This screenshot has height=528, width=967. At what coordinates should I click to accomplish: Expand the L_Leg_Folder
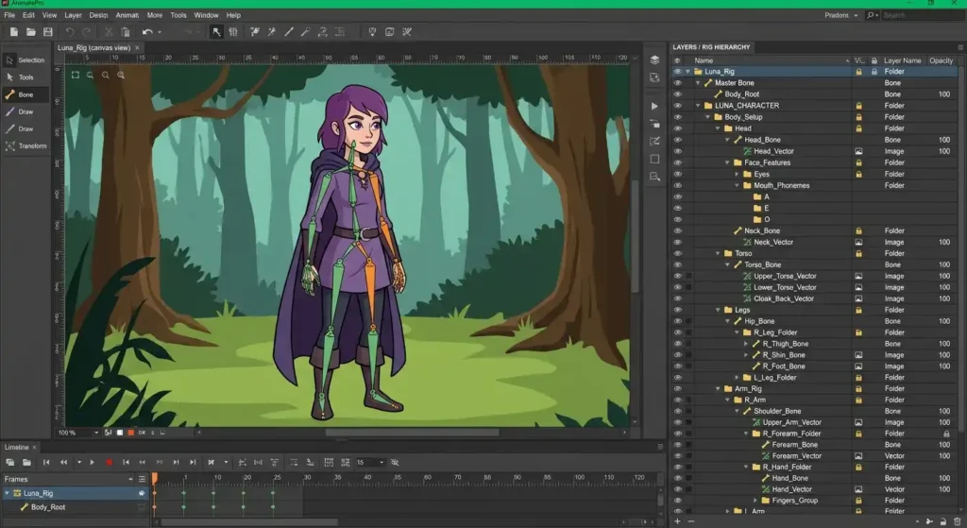tap(737, 378)
